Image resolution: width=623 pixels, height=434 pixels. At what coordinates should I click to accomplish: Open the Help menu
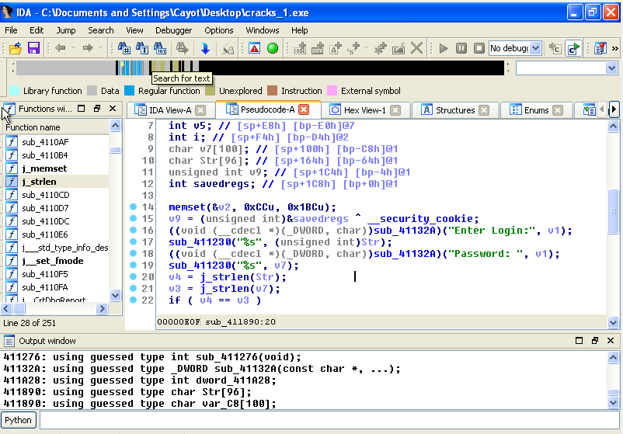299,30
